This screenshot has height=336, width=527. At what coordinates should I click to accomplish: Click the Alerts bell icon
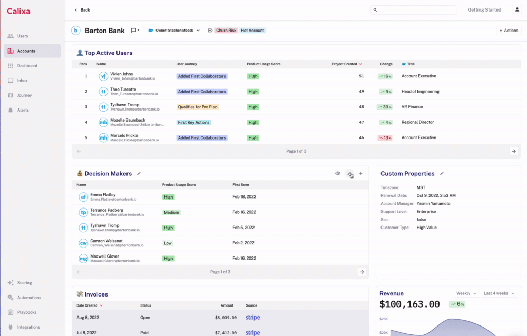[x=11, y=110]
